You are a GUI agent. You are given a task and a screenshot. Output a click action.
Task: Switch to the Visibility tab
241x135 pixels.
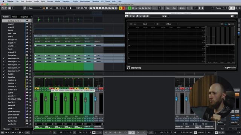pos(6,17)
